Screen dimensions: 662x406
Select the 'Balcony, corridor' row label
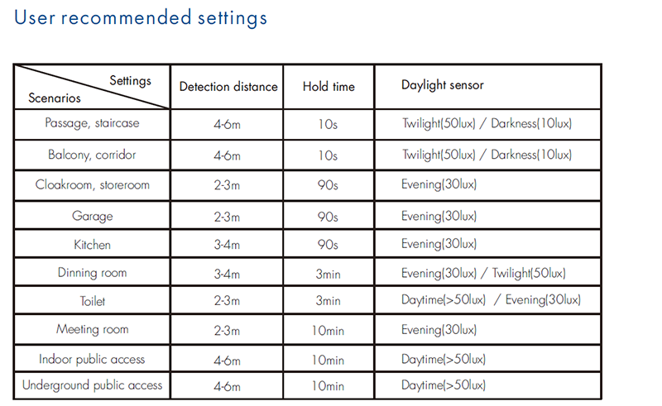click(x=92, y=155)
